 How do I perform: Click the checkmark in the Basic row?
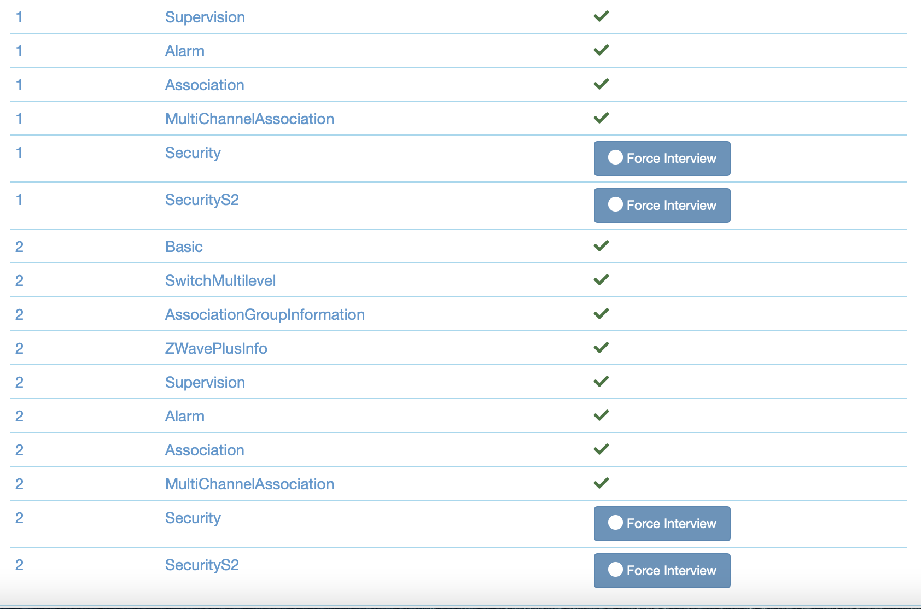pos(601,246)
